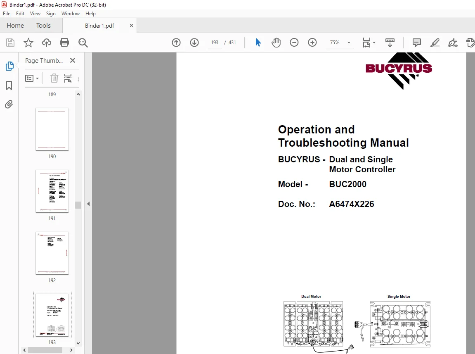Select page 193 thumbnail
Viewport: 475px width, 354px height.
[52, 315]
